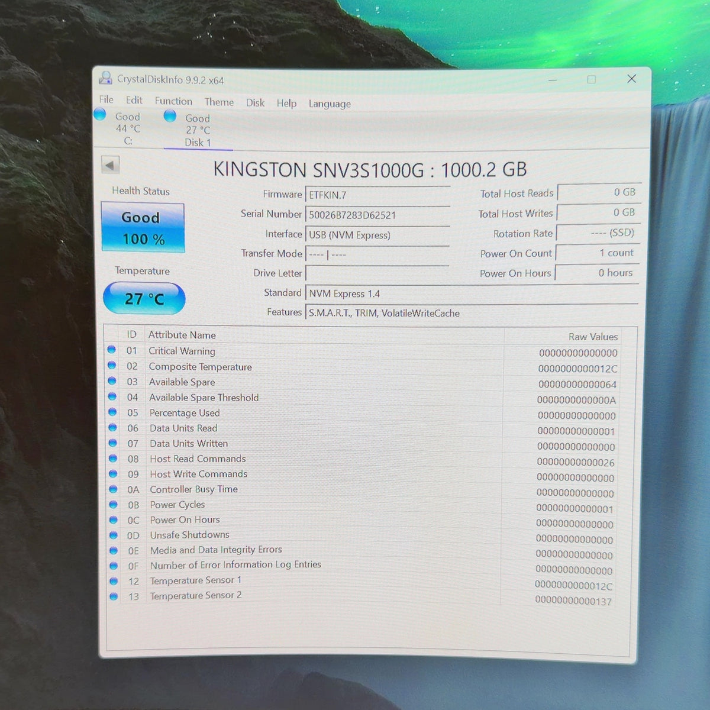The width and height of the screenshot is (710, 710).
Task: Maximize the CrystalDiskInfo window
Action: click(x=591, y=79)
